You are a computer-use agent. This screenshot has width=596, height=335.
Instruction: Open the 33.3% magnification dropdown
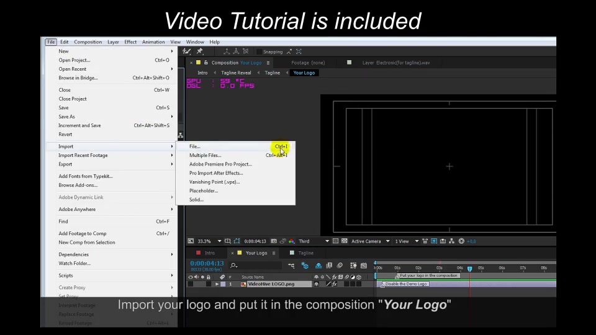(209, 241)
